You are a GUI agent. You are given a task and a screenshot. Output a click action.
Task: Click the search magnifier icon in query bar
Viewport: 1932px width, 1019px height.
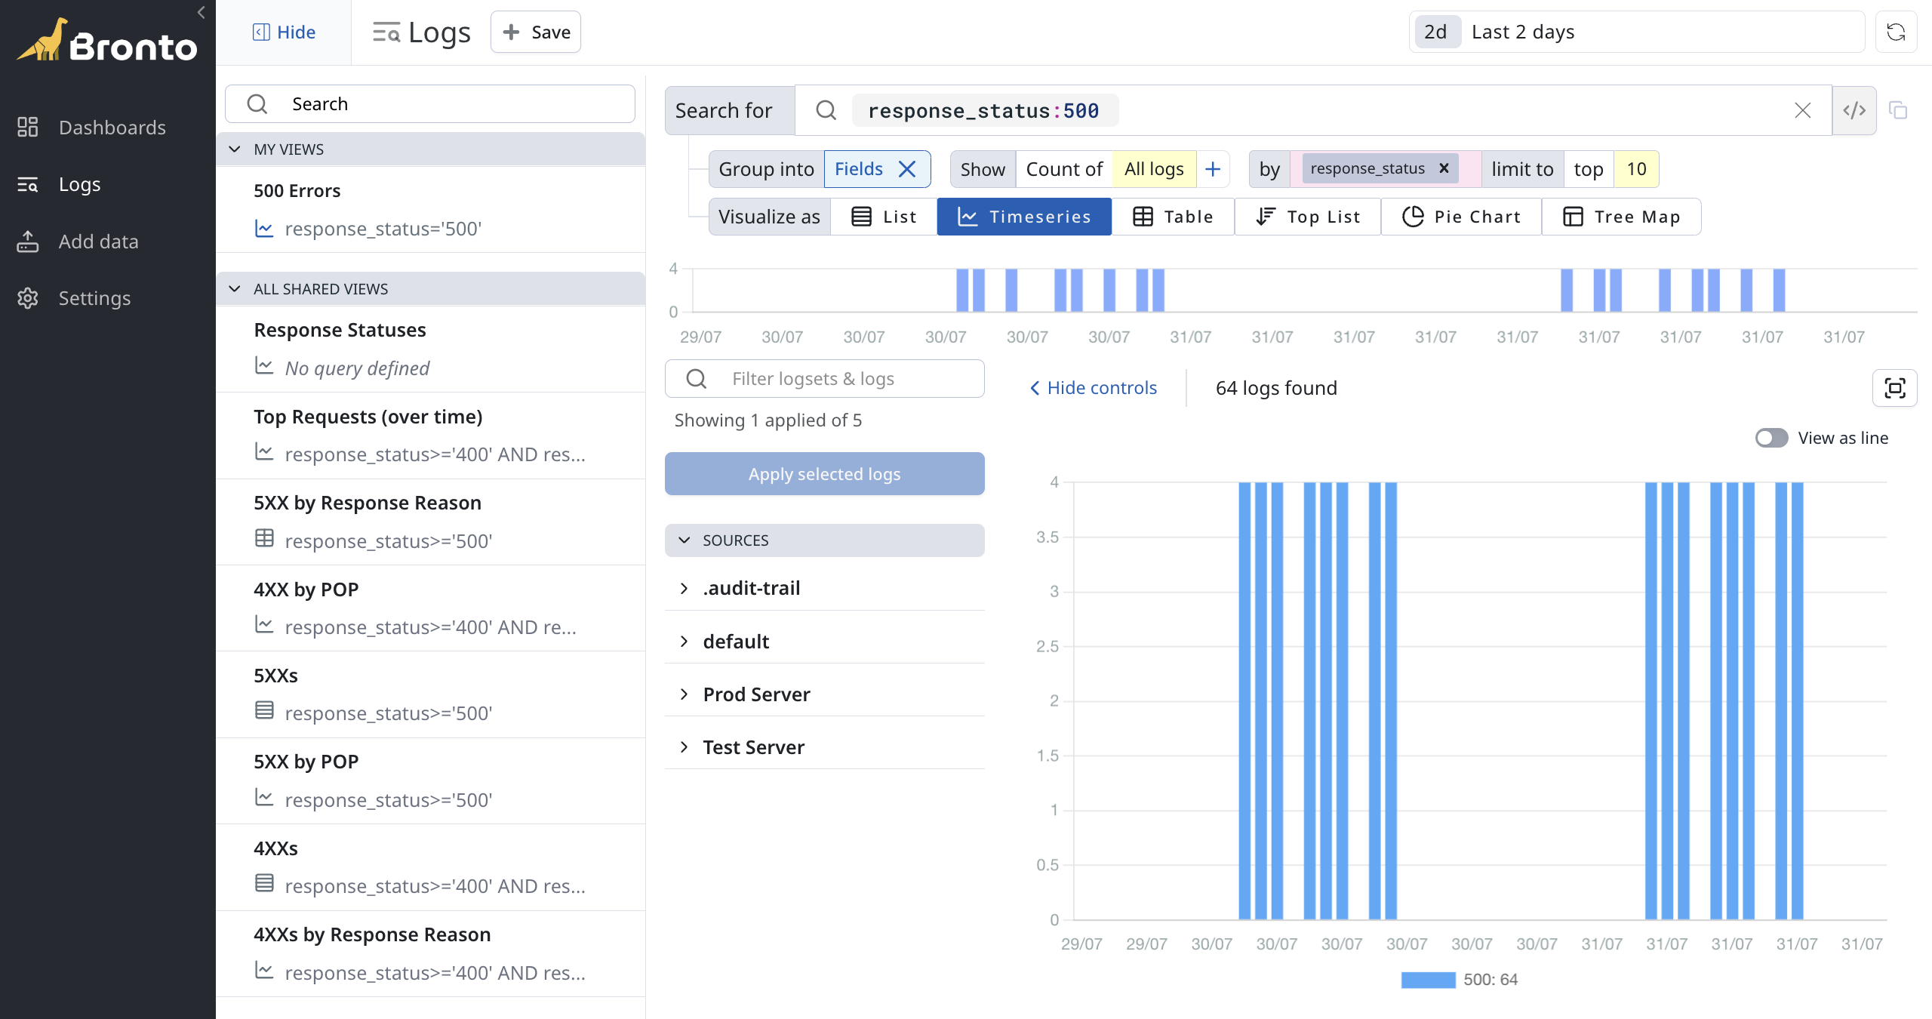826,110
